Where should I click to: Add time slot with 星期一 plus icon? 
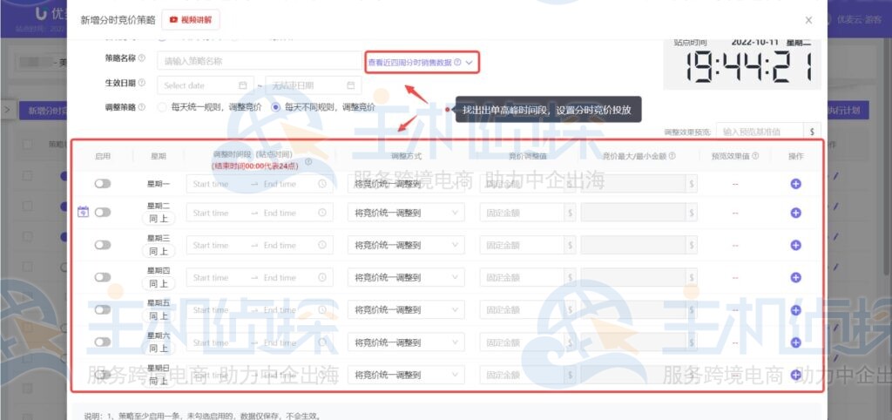click(x=796, y=184)
